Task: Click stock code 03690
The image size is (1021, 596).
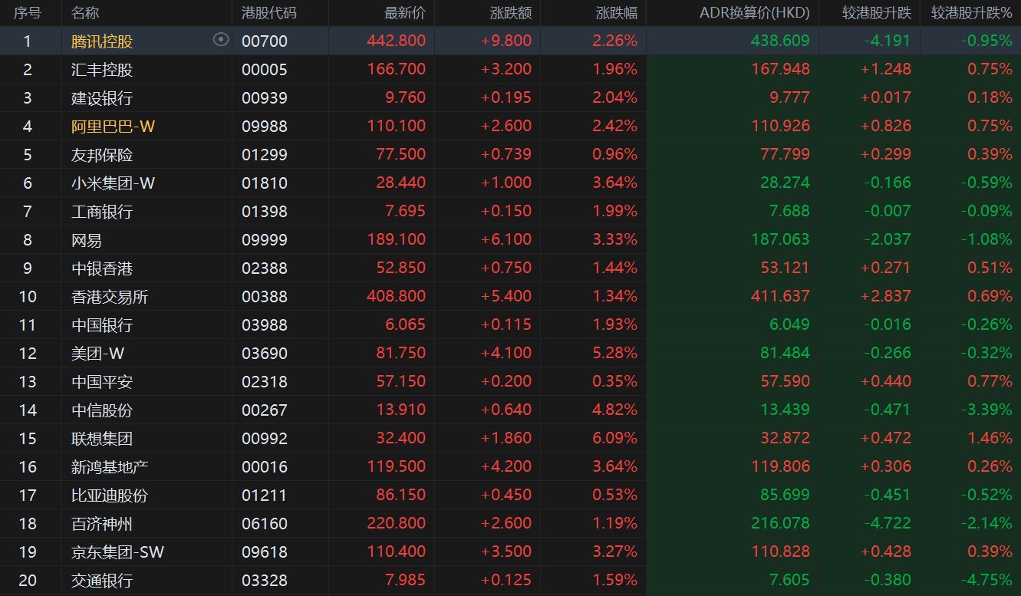Action: (x=264, y=354)
